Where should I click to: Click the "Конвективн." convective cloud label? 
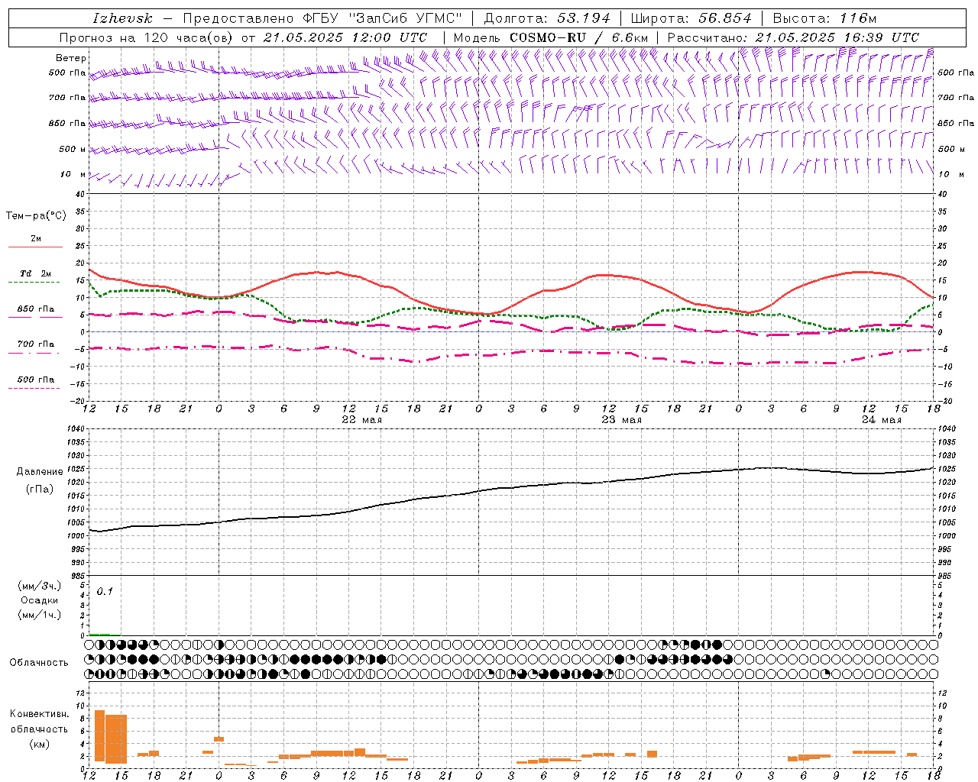click(x=40, y=713)
